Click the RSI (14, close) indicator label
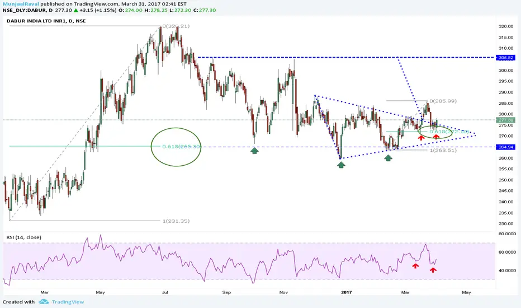The height and width of the screenshot is (308, 521). coord(24,237)
